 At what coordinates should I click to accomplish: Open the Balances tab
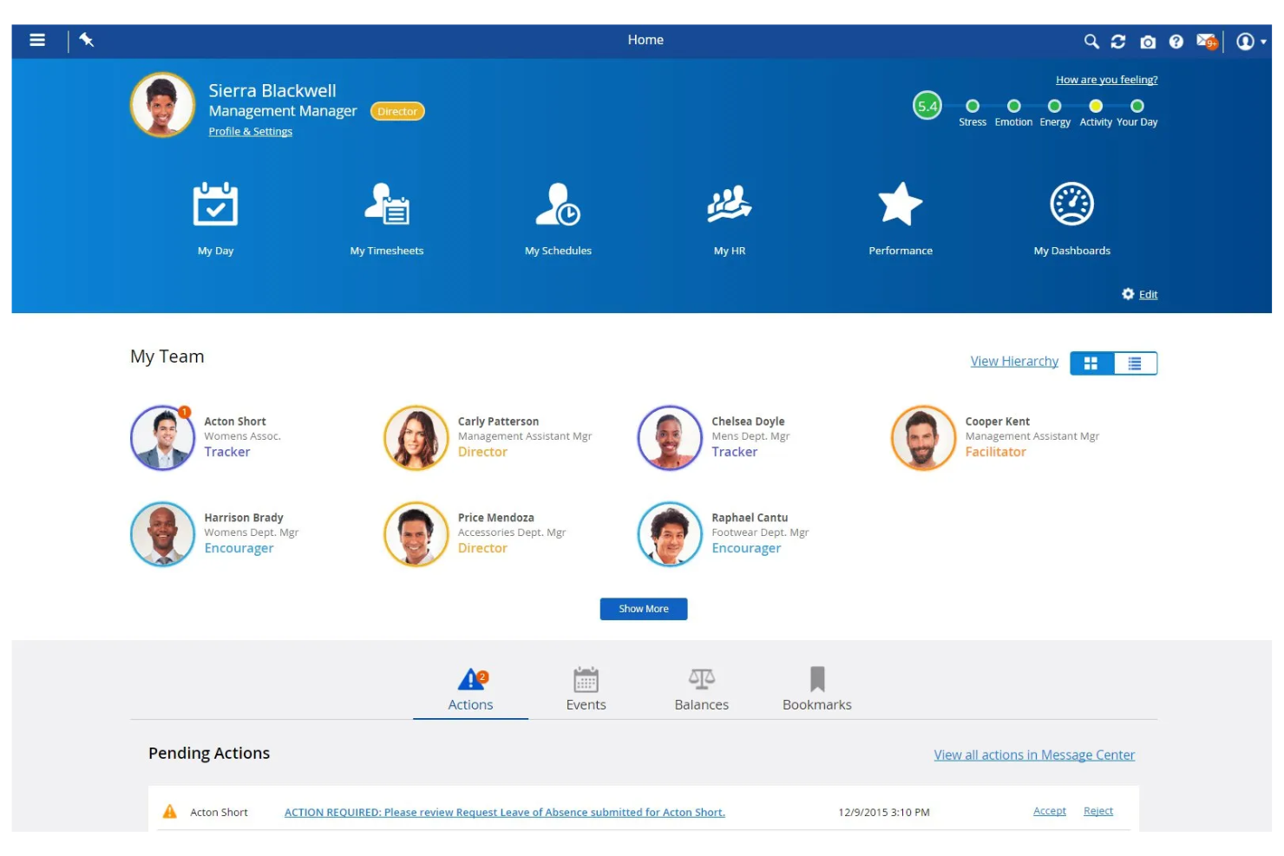(x=701, y=689)
